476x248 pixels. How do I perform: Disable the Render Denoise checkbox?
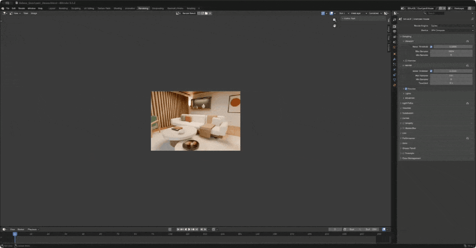coord(406,89)
